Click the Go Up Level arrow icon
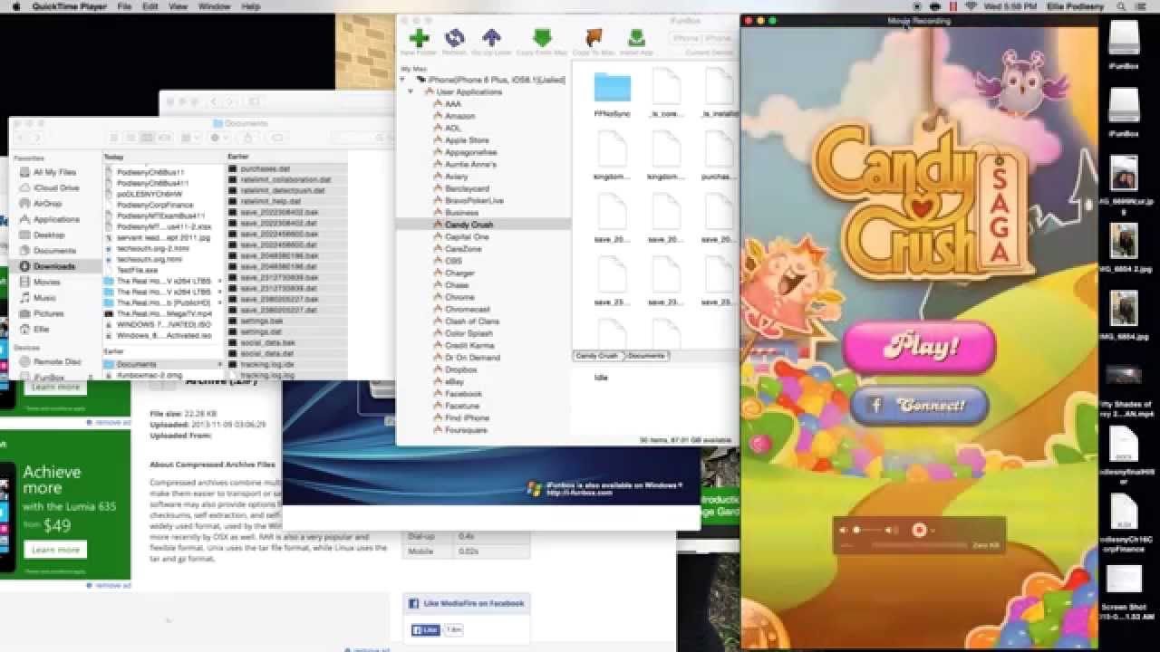1160x652 pixels. point(491,38)
